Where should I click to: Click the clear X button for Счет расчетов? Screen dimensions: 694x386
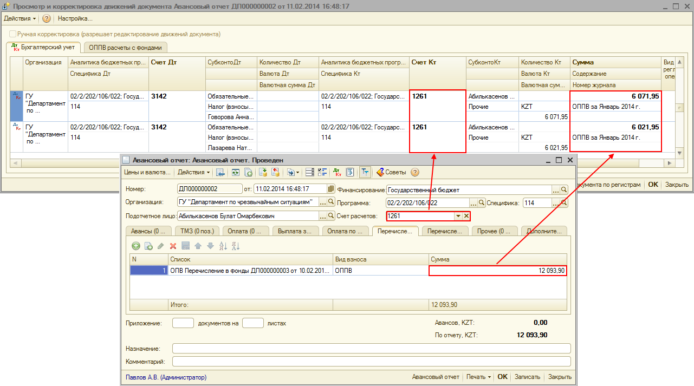point(466,216)
